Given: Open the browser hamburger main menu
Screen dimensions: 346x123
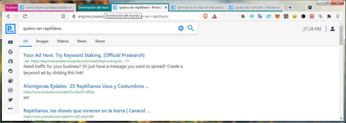Looking at the screenshot, I should [x=338, y=16].
